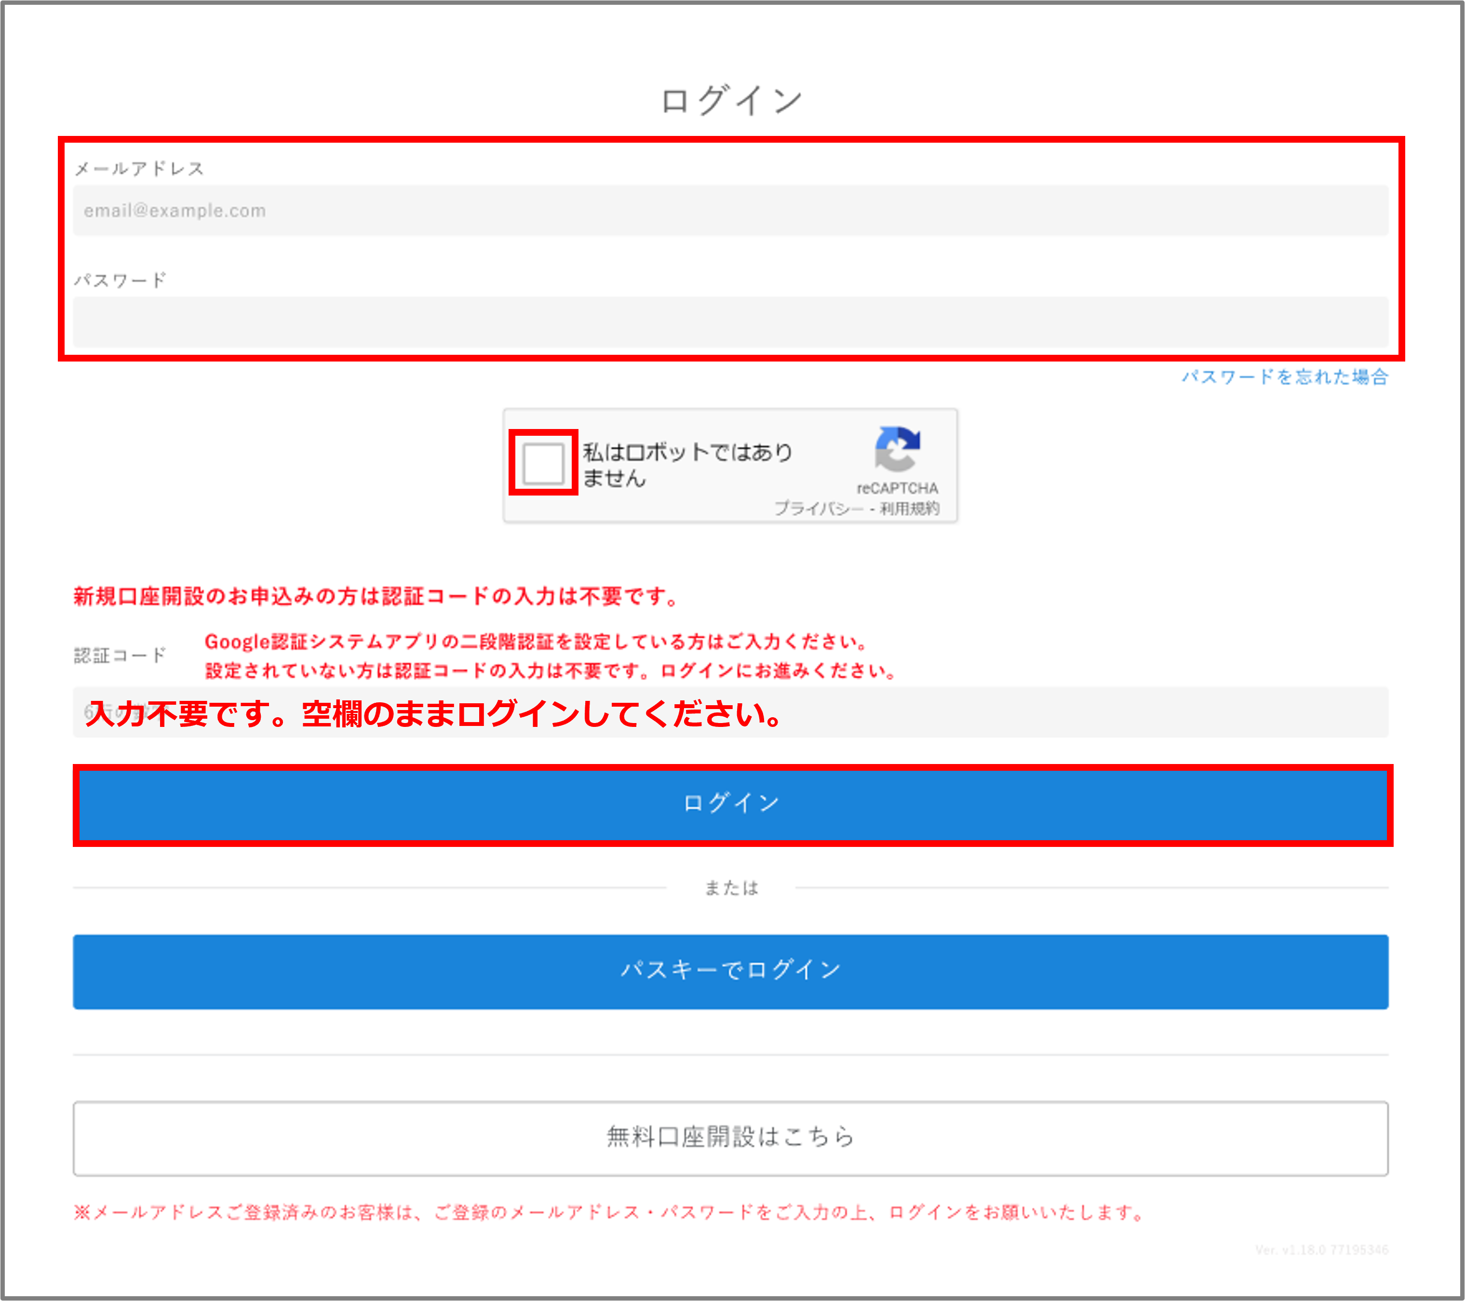Image resolution: width=1465 pixels, height=1301 pixels.
Task: Focus the パスワード password field
Action: pos(730,322)
